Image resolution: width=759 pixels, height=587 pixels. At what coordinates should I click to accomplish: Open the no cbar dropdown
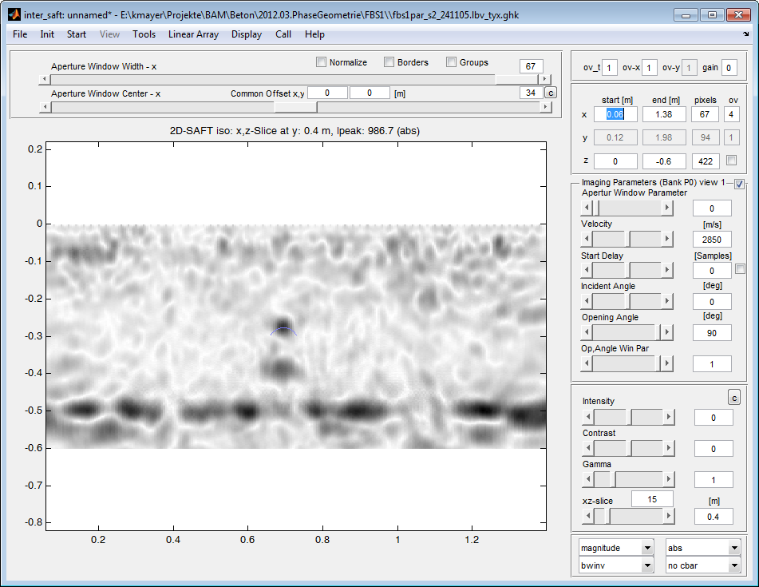703,565
